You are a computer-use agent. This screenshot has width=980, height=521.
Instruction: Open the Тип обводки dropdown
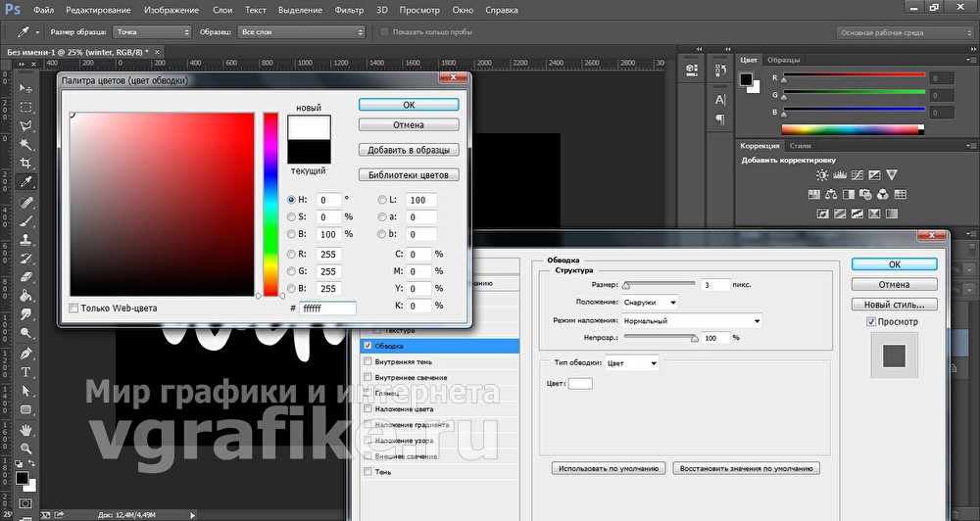[632, 363]
